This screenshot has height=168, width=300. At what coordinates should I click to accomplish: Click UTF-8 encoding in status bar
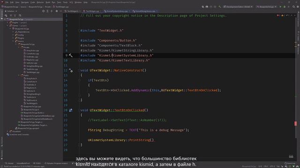(272, 167)
